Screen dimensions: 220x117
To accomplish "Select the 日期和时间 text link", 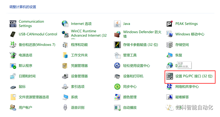I will coord(27,76).
